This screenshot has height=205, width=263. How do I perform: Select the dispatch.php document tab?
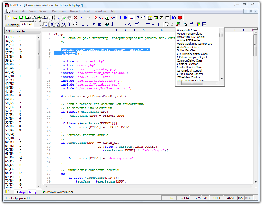[26, 192]
